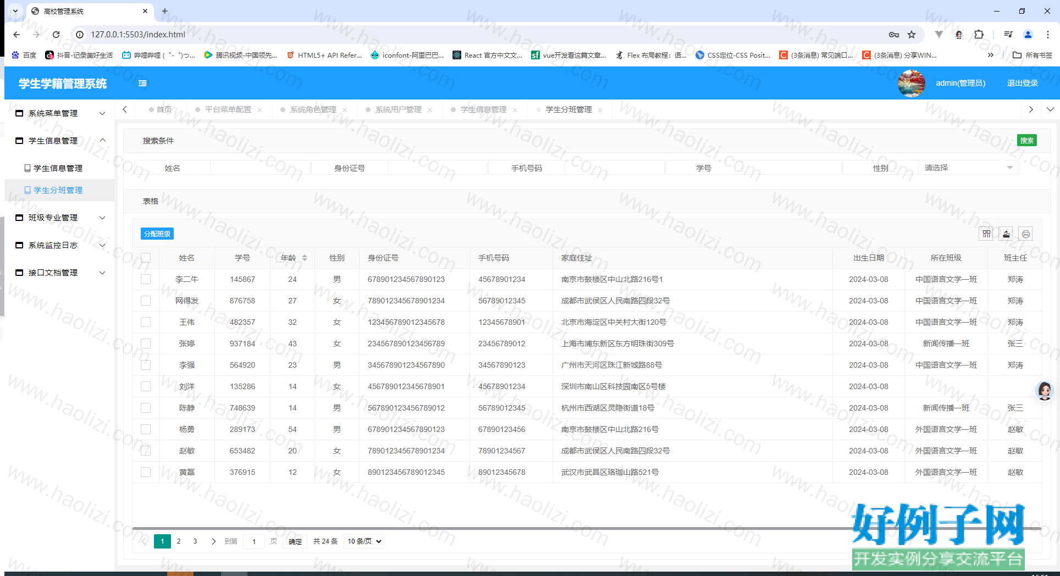Click the horizontal table scrollbar
The image size is (1060, 576).
pos(587,528)
